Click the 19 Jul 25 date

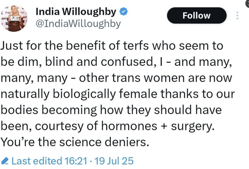[114, 161]
